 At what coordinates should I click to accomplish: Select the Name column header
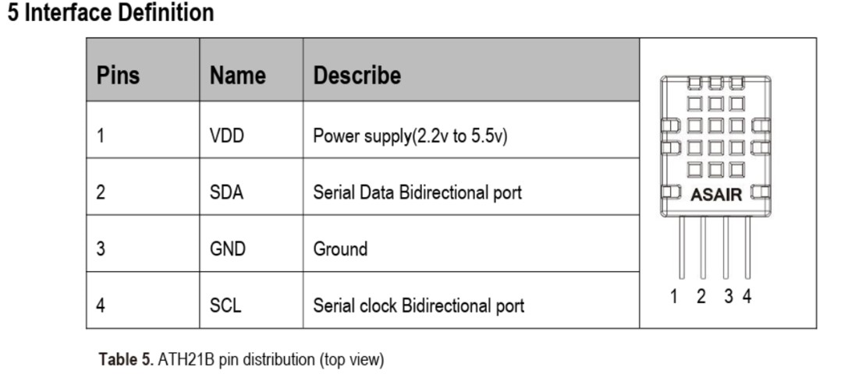[238, 75]
